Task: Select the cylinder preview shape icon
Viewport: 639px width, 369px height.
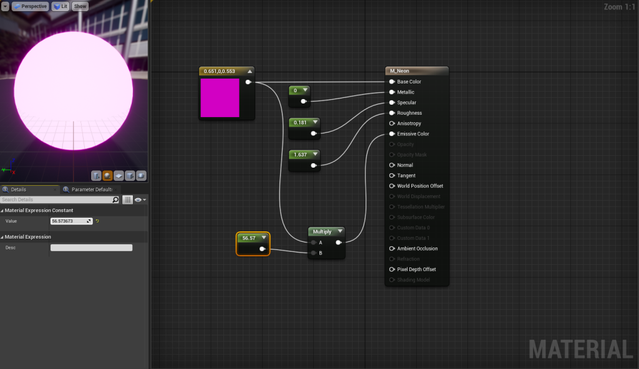Action: point(97,176)
